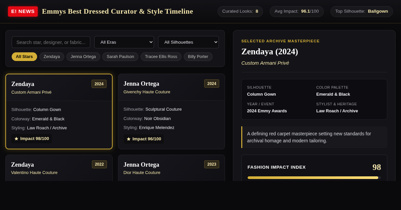Click 'Valentino Haute Couture' designer text

click(34, 173)
